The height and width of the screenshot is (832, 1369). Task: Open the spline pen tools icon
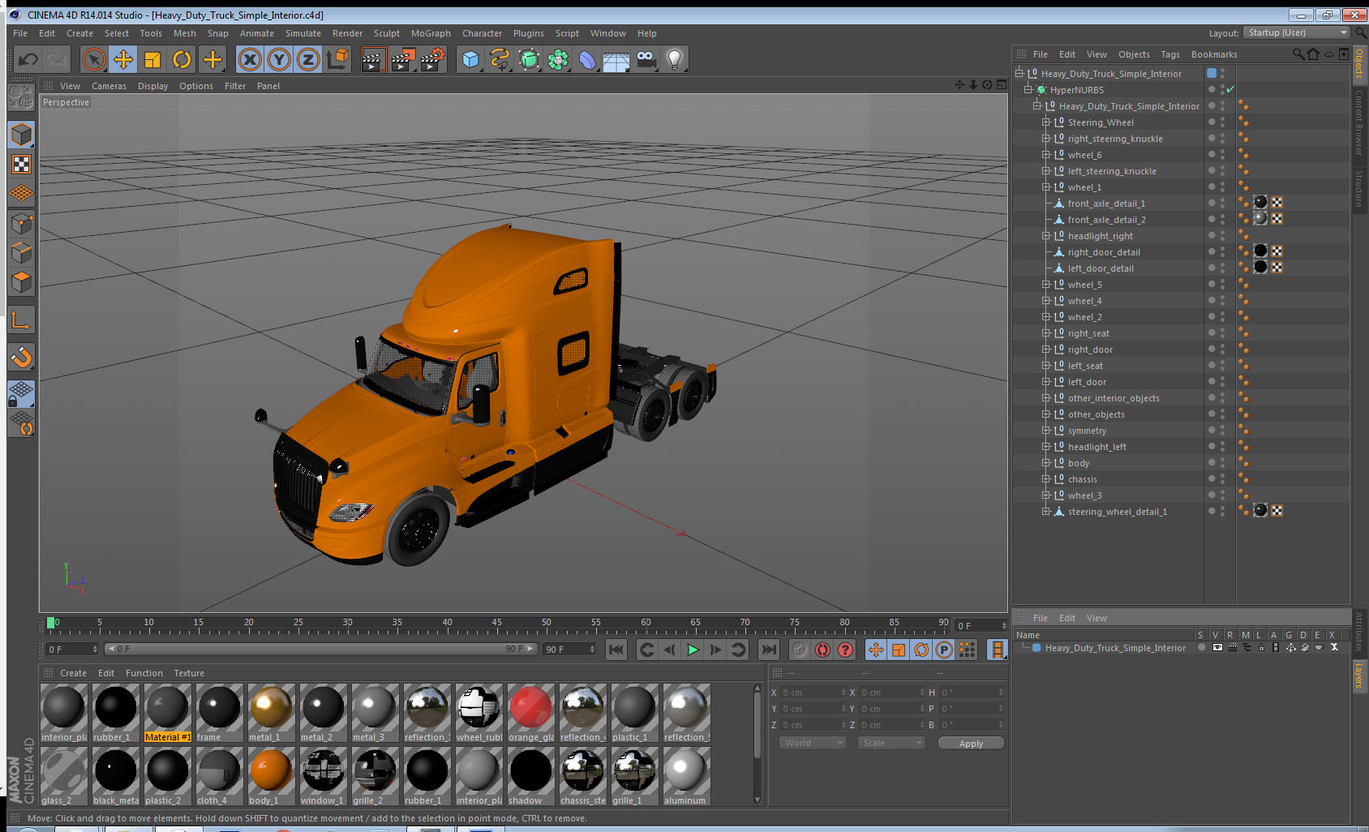(500, 59)
